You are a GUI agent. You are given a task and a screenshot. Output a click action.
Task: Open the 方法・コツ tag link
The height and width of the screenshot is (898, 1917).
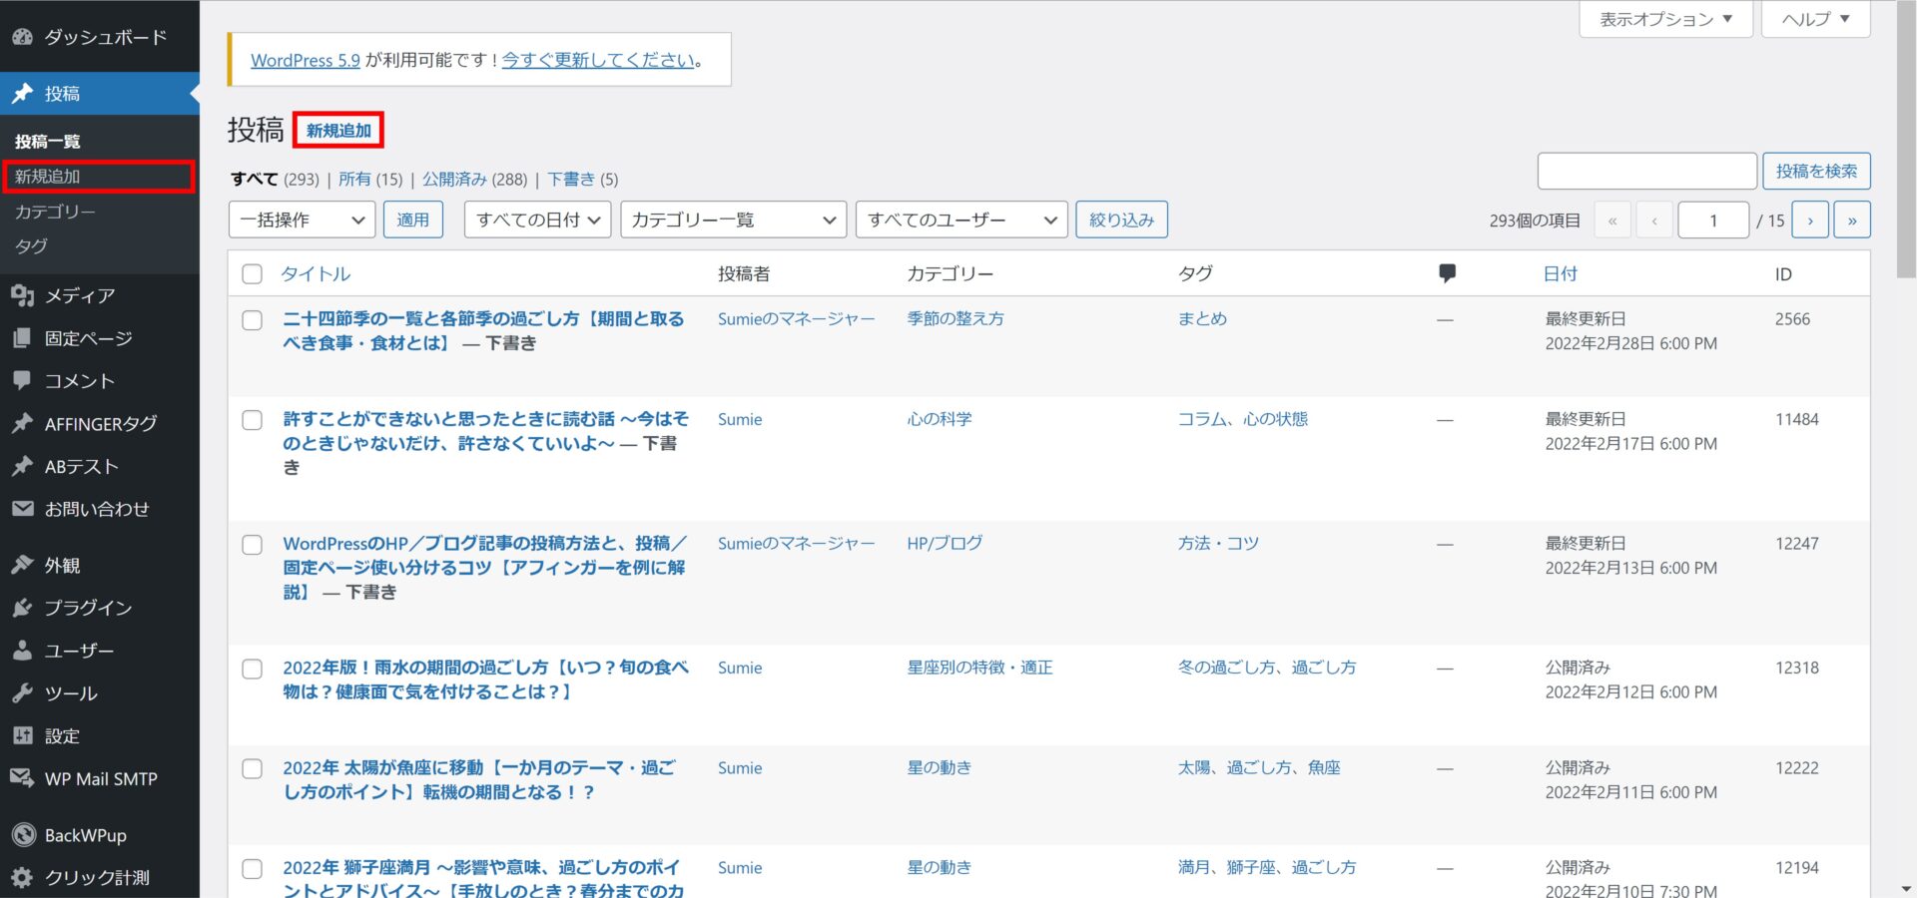coord(1218,544)
